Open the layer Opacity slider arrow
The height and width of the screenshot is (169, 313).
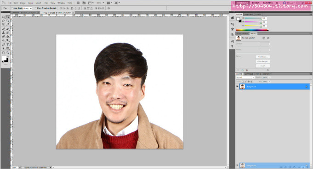(269, 77)
